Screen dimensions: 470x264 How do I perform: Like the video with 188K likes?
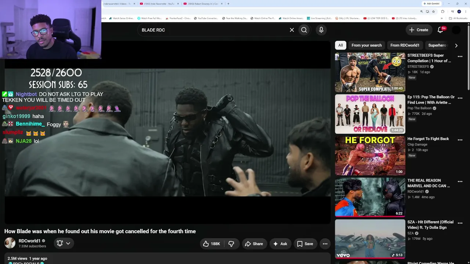point(211,244)
